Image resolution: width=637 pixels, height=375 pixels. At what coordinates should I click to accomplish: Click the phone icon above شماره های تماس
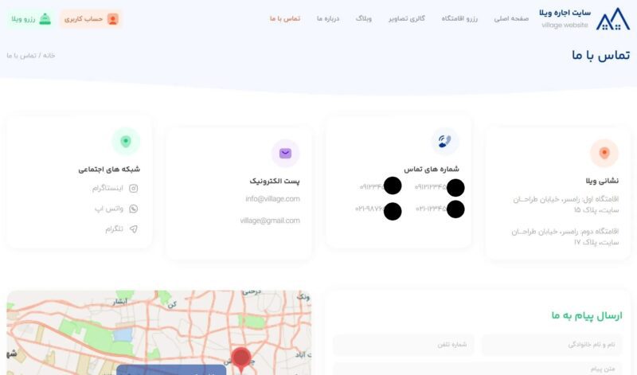(444, 141)
